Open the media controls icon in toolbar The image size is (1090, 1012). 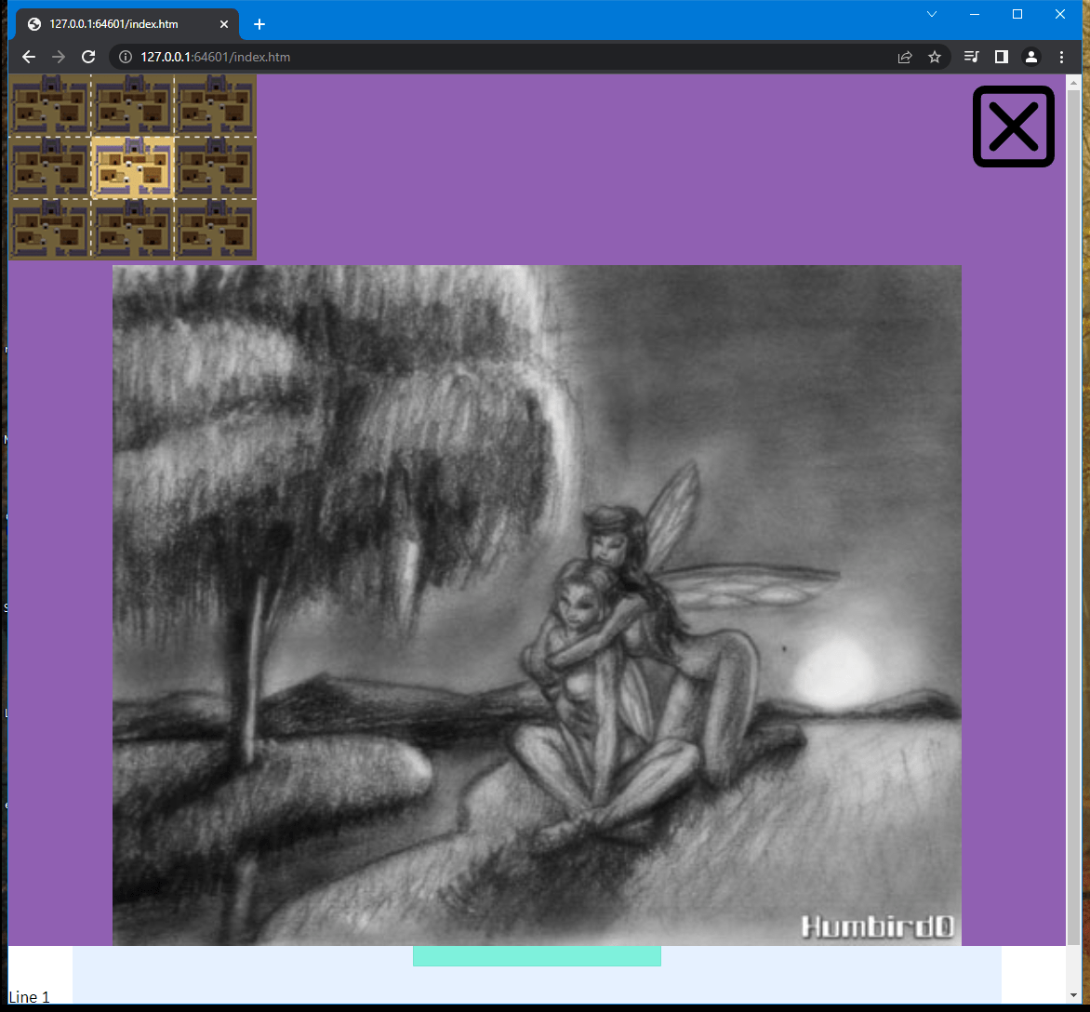971,57
